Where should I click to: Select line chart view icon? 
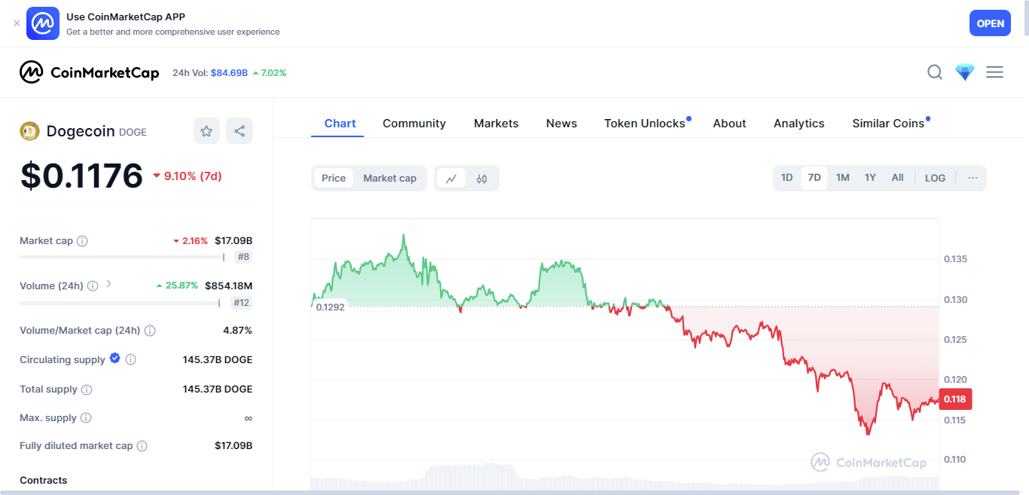tap(451, 179)
